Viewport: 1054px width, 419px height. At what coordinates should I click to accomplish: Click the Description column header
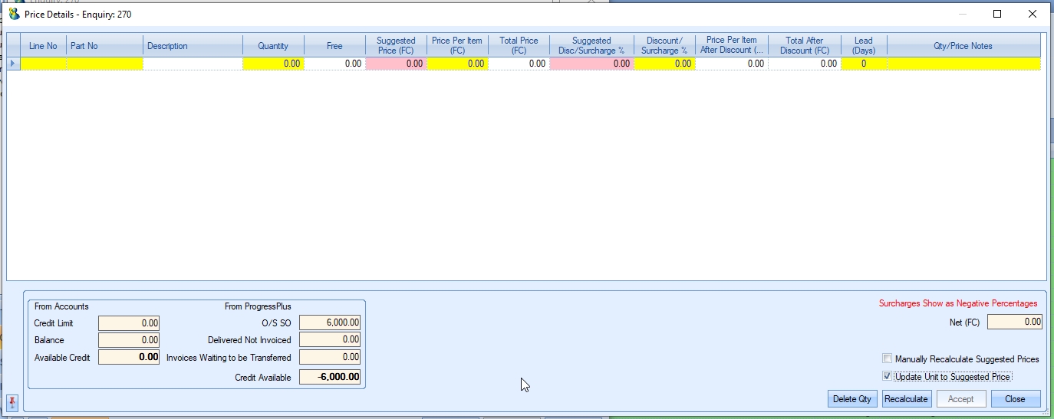tap(193, 46)
